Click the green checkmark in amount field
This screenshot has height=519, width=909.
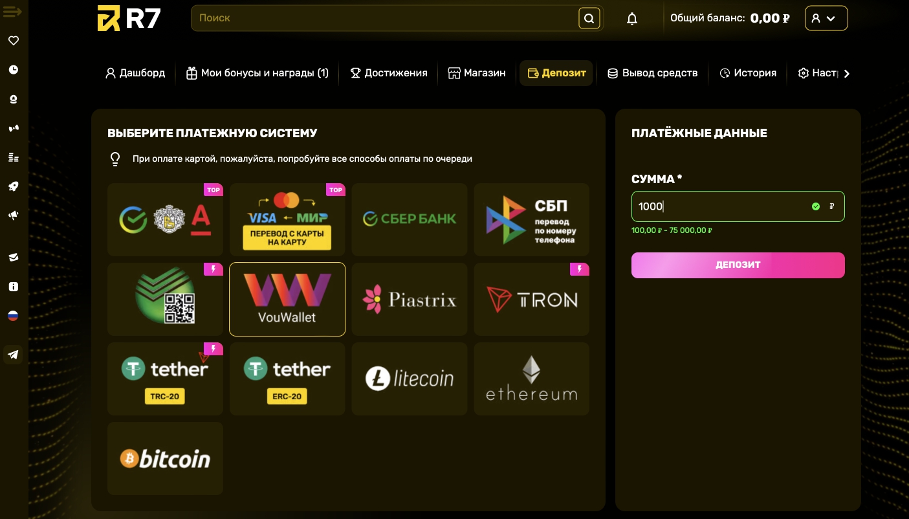pyautogui.click(x=815, y=206)
